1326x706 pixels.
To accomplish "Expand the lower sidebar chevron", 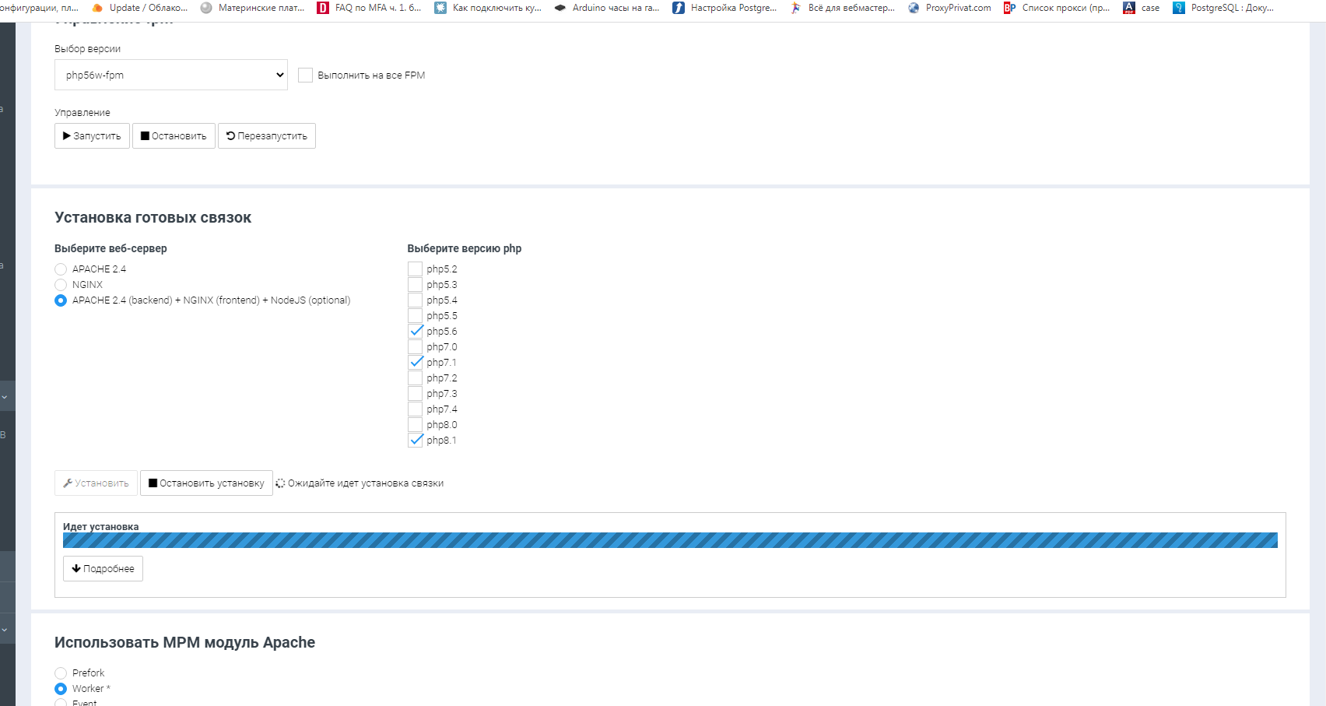I will click(5, 629).
